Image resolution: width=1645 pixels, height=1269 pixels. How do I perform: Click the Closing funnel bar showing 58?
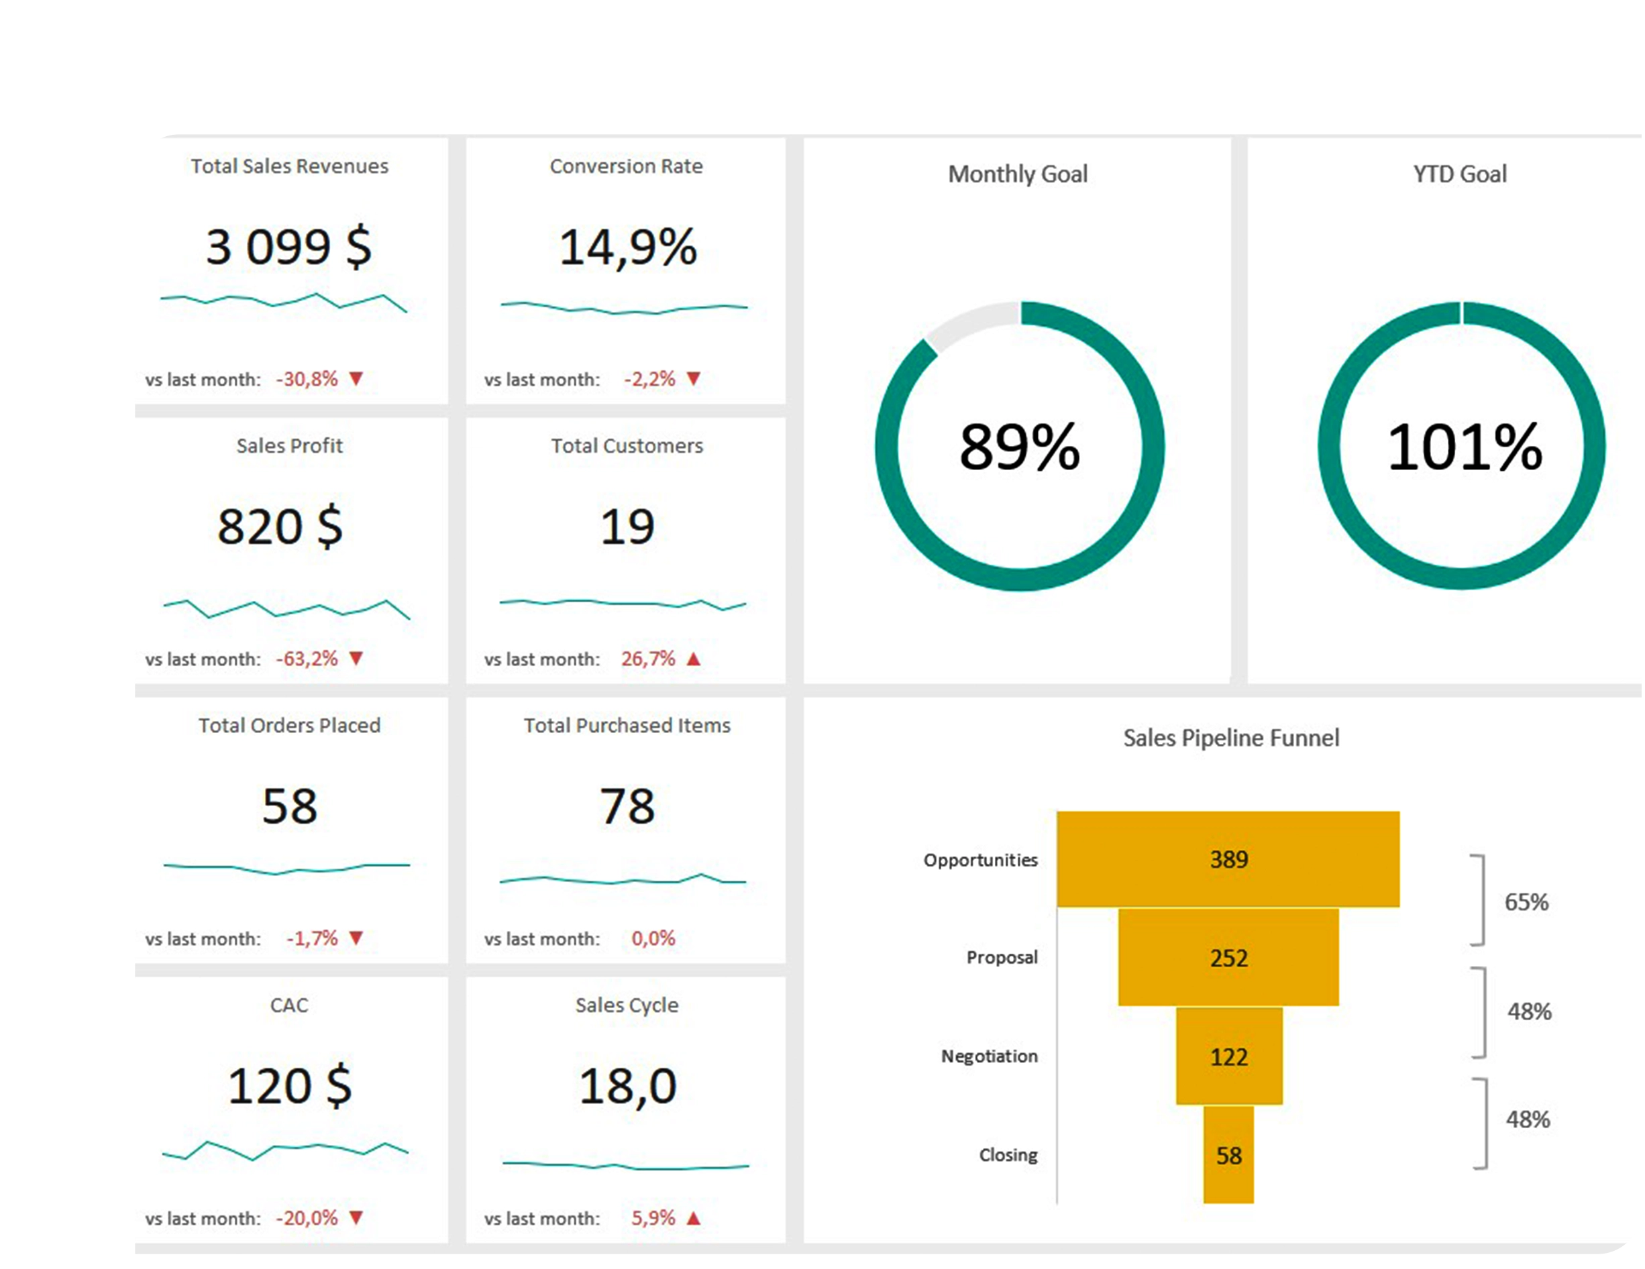(x=1228, y=1154)
